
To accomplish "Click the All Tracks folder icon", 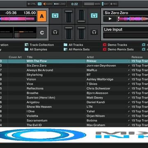I will click(x=65, y=45).
